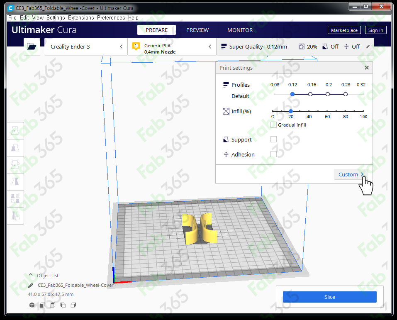Click the model dimensions 41.0 x 57.0 text

tap(51, 294)
